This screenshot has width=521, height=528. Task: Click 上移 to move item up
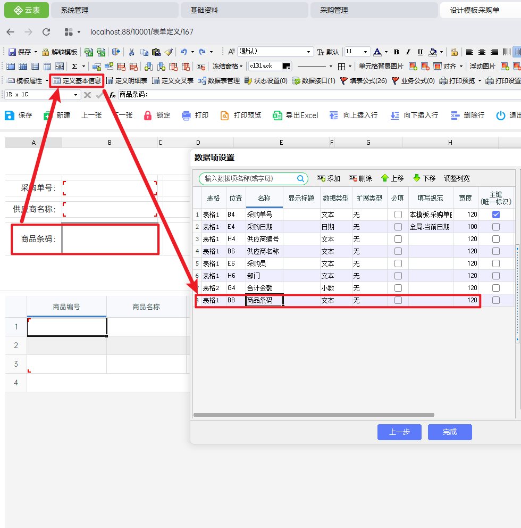392,178
